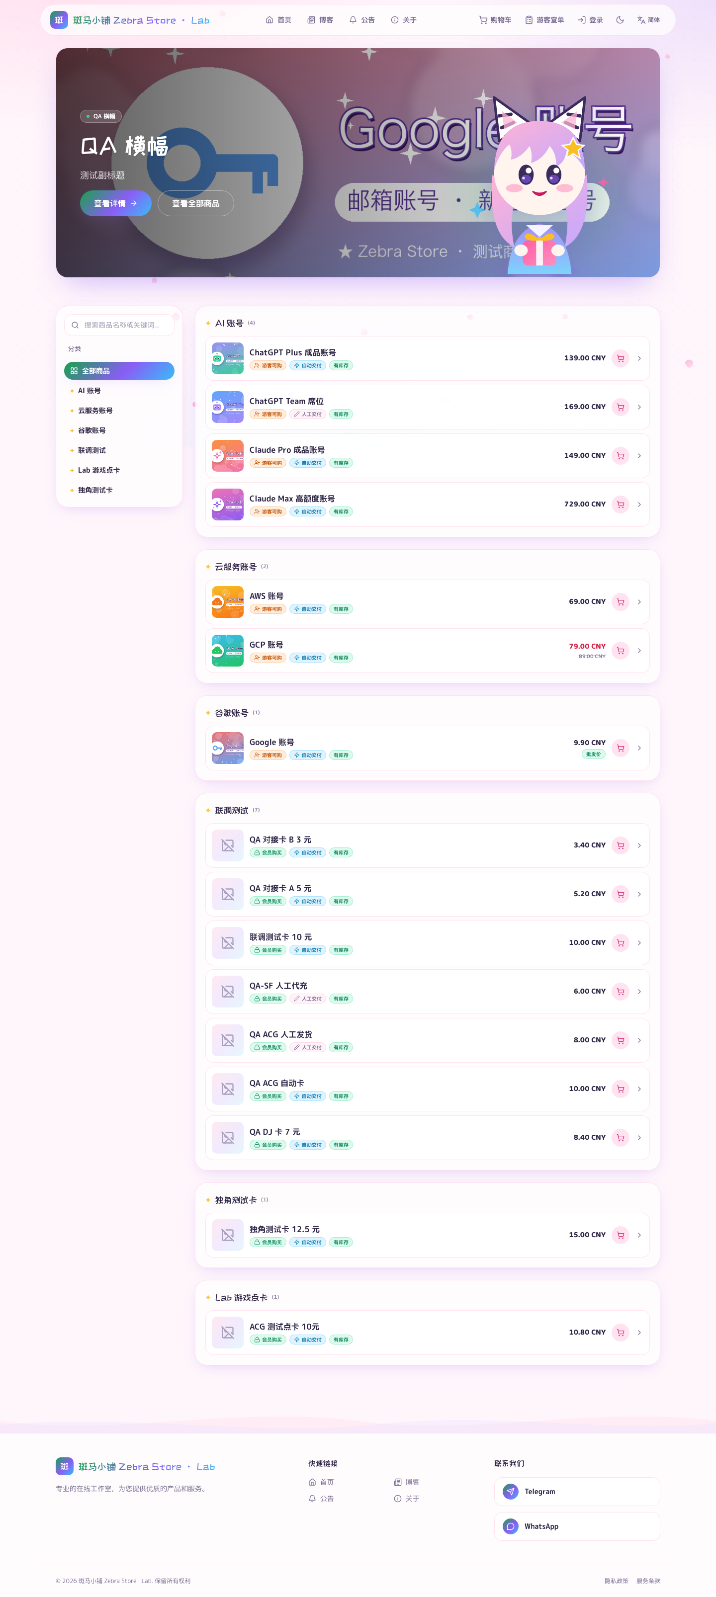Open the Telegram contact link
Screen dimensions: 716x1597
(x=576, y=1492)
